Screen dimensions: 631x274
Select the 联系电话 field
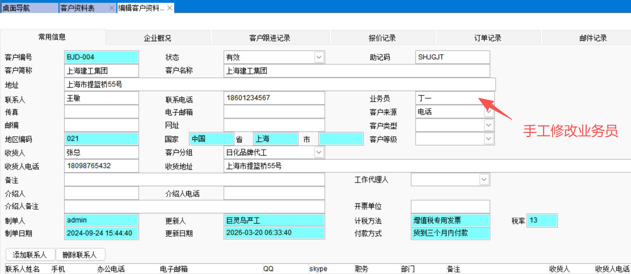(x=274, y=98)
